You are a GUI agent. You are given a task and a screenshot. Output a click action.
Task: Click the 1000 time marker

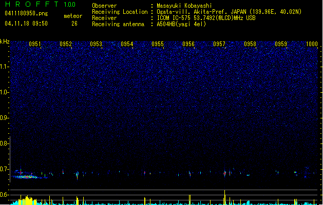(312, 44)
